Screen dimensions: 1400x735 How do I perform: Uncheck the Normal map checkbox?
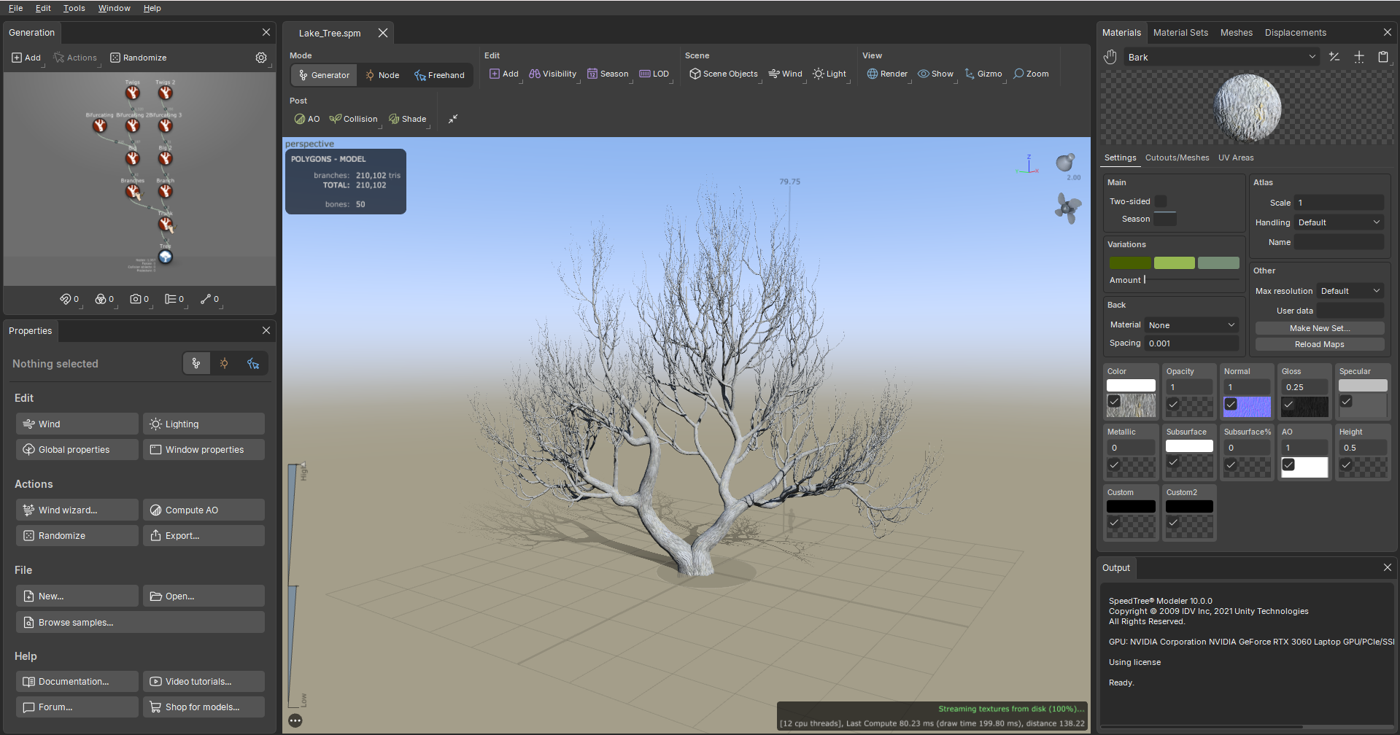pos(1231,404)
